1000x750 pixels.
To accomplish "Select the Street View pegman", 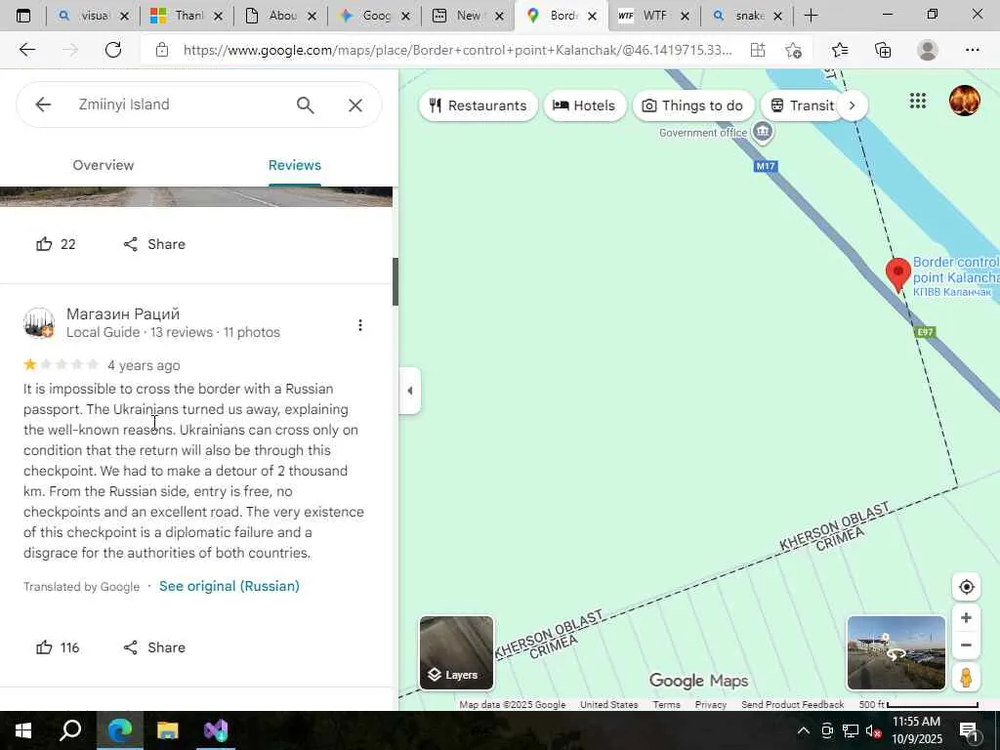I will 966,678.
